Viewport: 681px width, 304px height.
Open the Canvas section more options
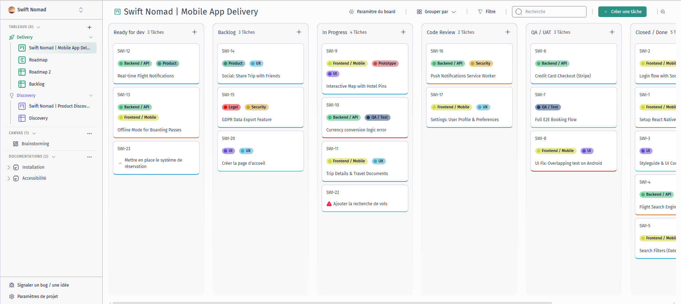tap(89, 134)
